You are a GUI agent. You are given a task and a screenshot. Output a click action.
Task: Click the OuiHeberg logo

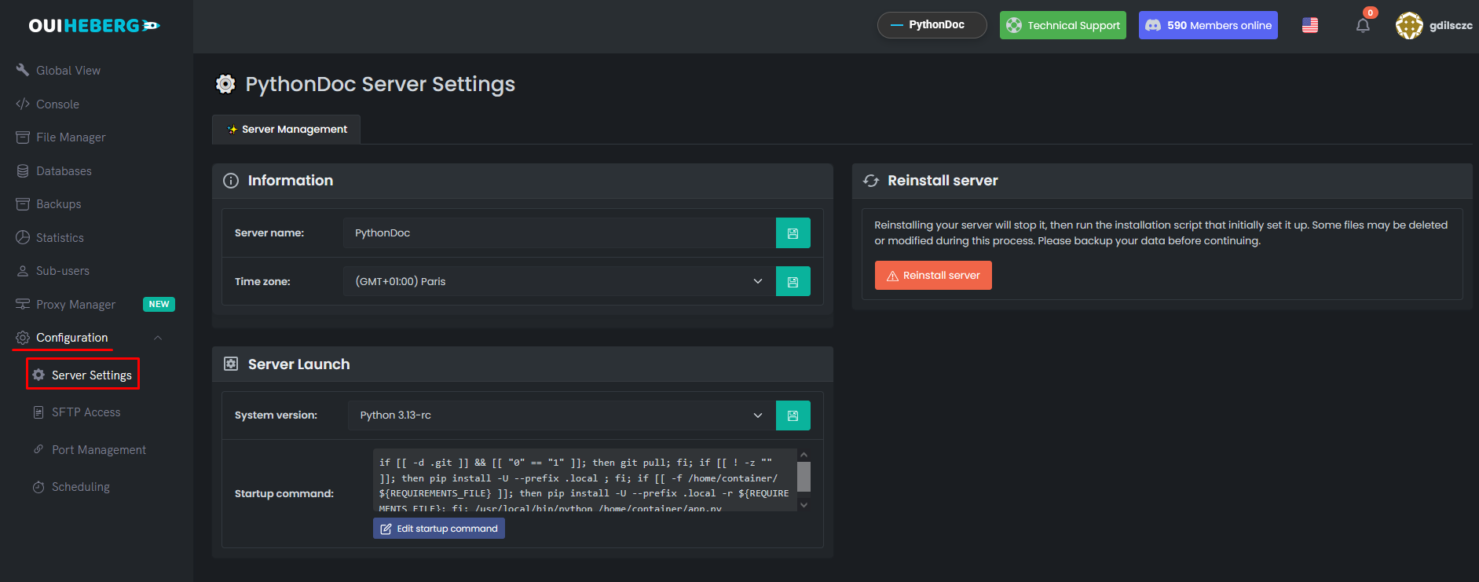point(94,26)
